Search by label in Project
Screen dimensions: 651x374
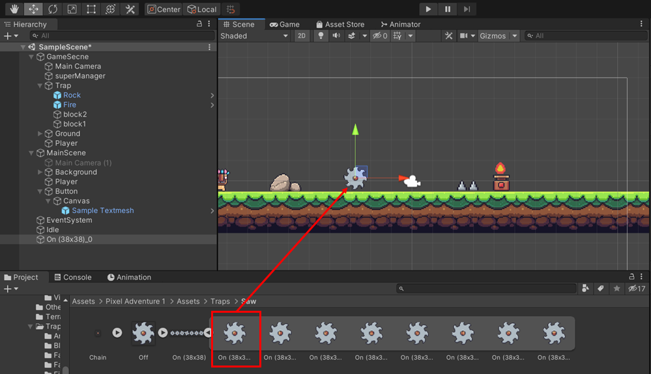pos(601,289)
